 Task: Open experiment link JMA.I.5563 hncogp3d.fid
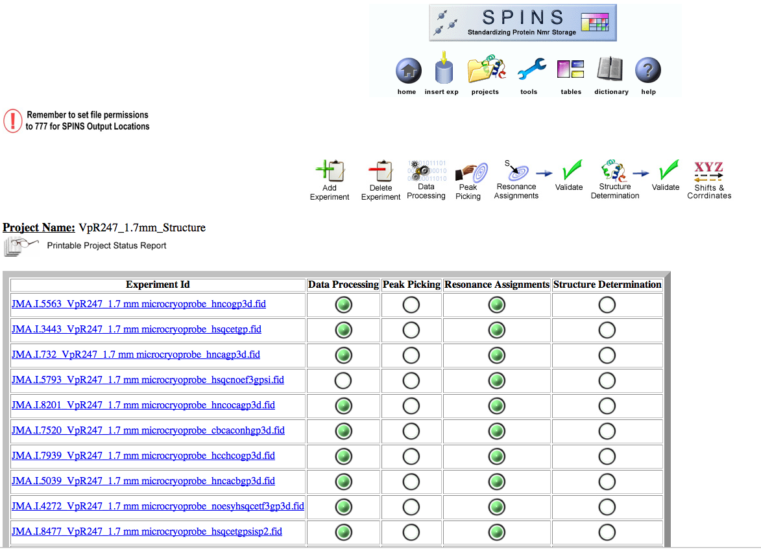click(139, 304)
